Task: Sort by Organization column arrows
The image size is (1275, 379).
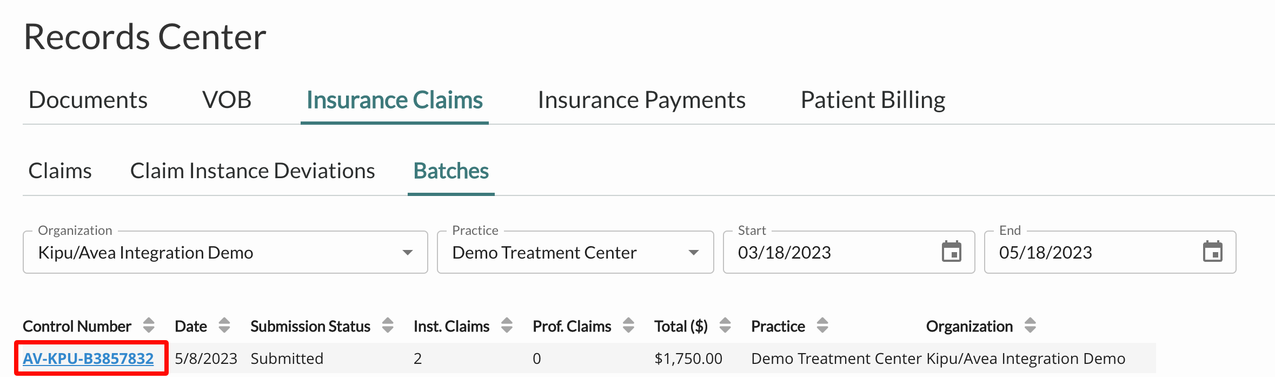Action: click(1030, 326)
